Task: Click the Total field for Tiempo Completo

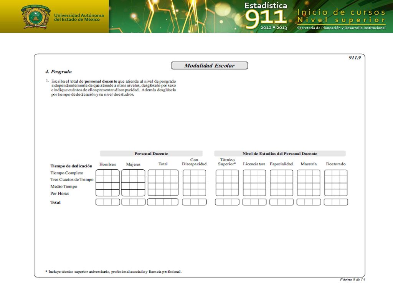Action: click(163, 173)
